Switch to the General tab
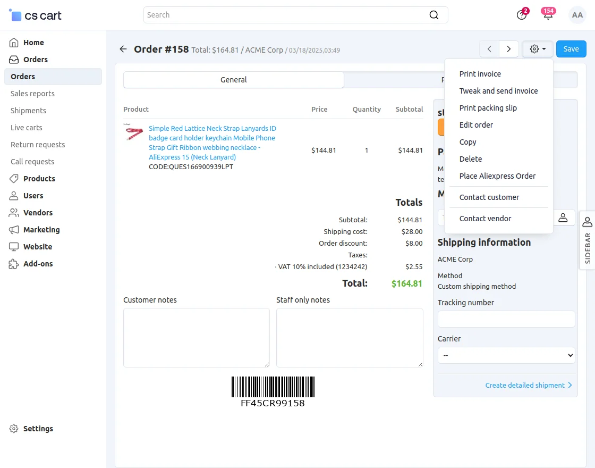 (x=234, y=80)
